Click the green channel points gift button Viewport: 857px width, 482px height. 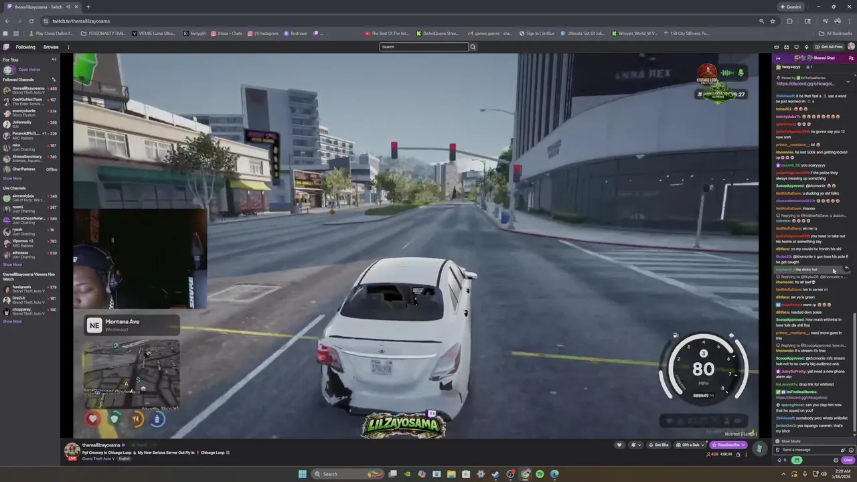[x=797, y=461]
